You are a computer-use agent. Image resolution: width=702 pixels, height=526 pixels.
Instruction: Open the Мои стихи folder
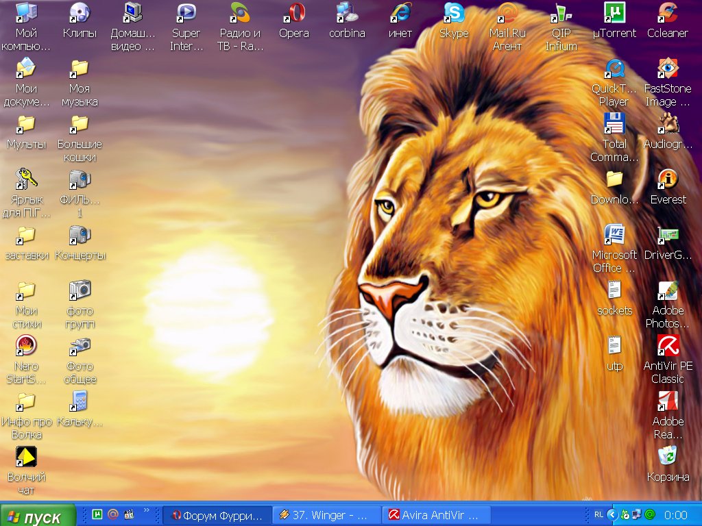(26, 290)
